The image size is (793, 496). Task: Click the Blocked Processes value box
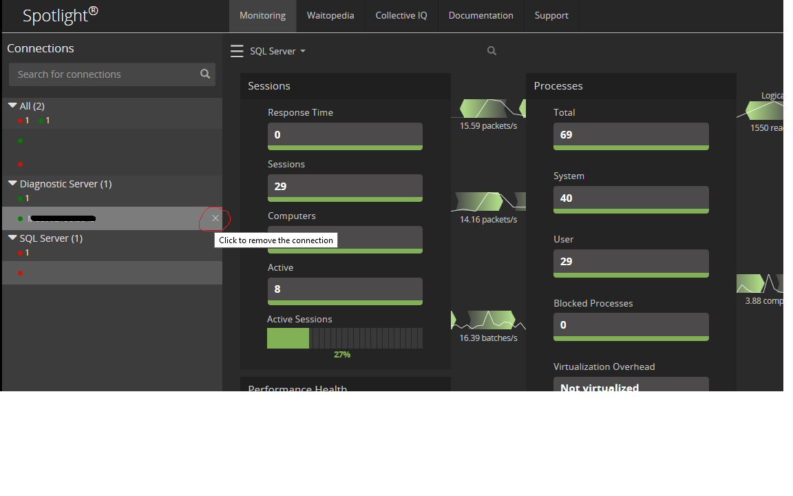631,325
